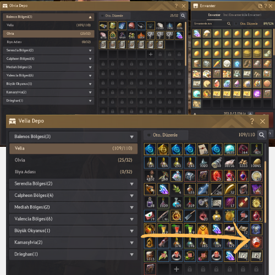This screenshot has width=275, height=275.
Task: Collapse Balenos Bölgesi(3) in Olvia Depo
Action: 48,17
